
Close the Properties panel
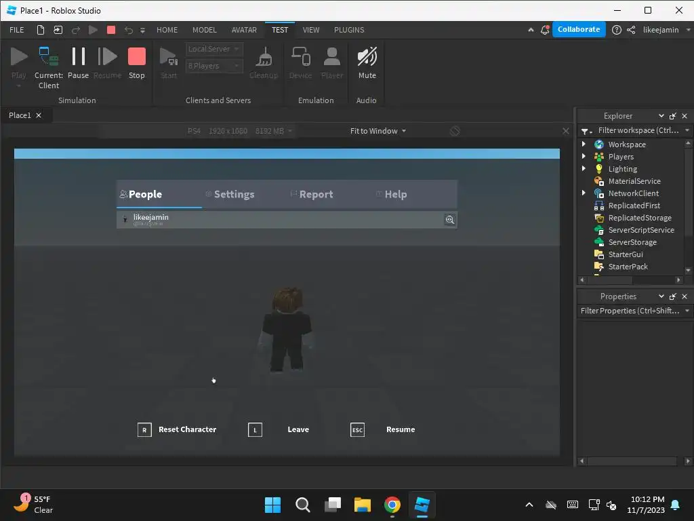click(685, 296)
